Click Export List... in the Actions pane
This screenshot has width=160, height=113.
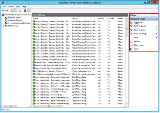click(x=139, y=45)
